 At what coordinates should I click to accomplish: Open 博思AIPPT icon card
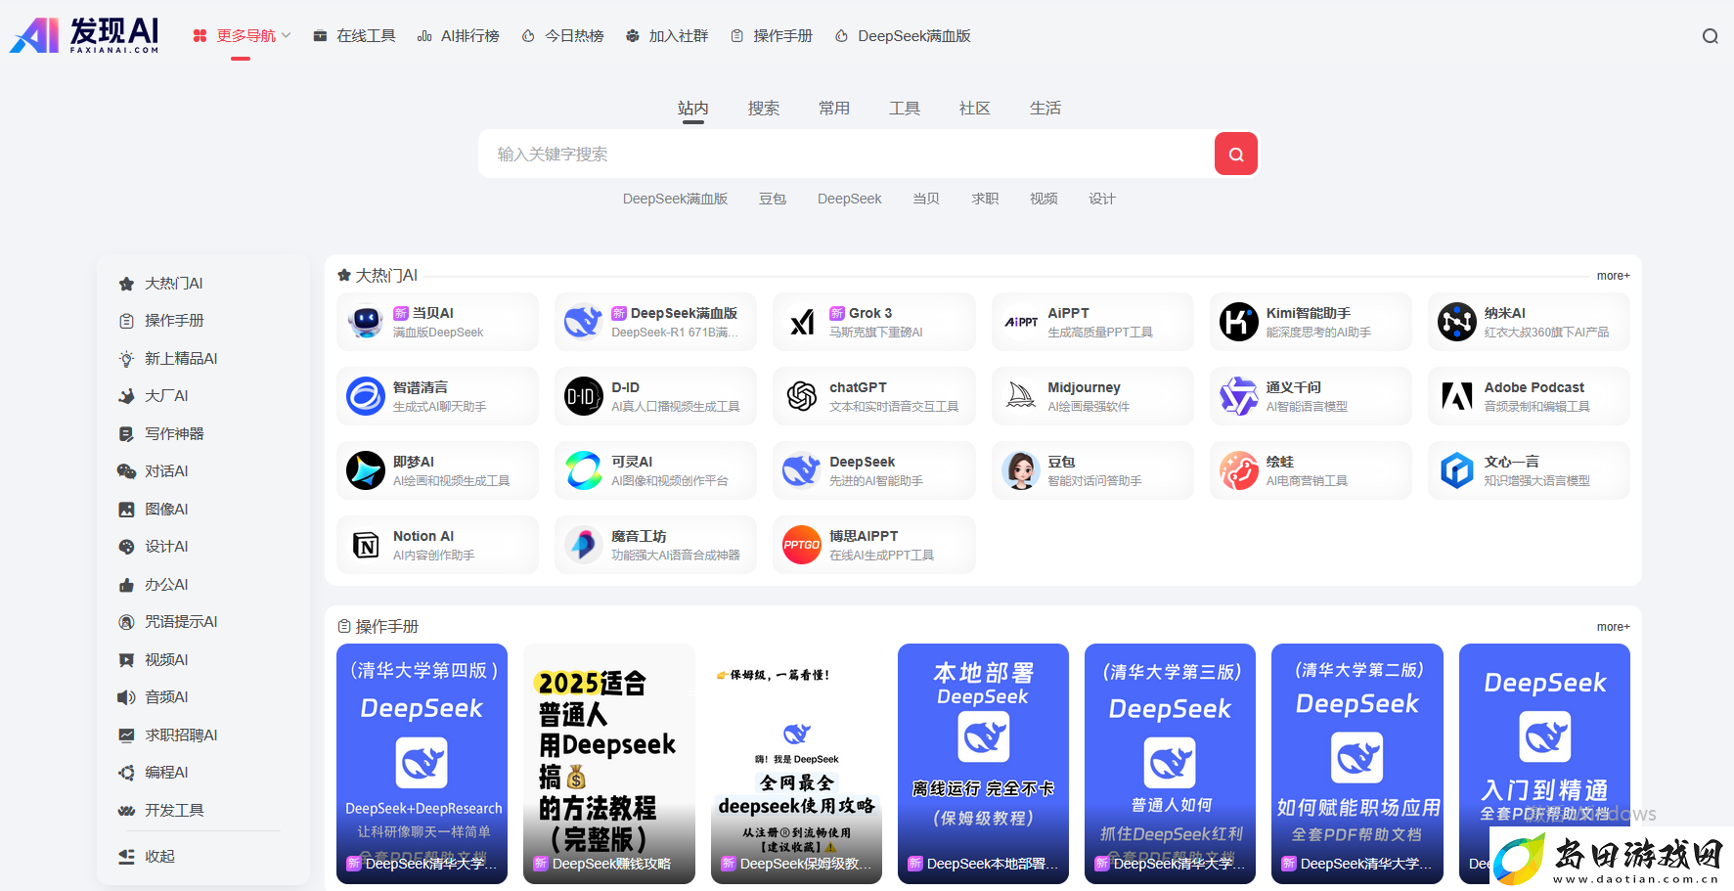(873, 545)
